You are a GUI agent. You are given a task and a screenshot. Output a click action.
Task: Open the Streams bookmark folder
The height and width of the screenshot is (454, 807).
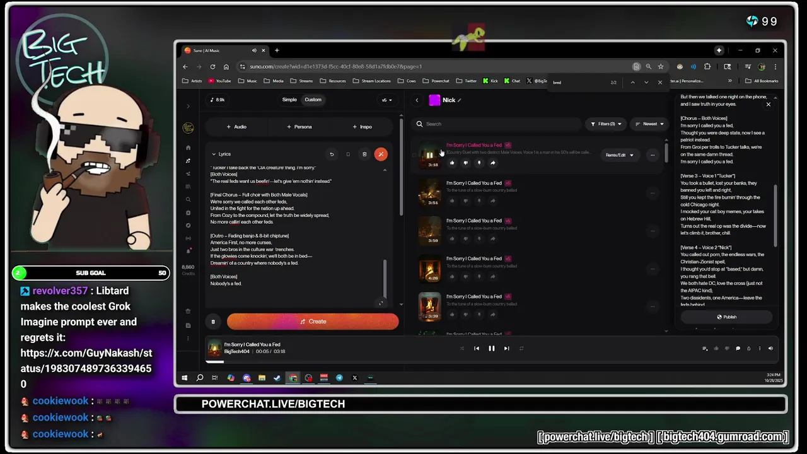tap(301, 81)
